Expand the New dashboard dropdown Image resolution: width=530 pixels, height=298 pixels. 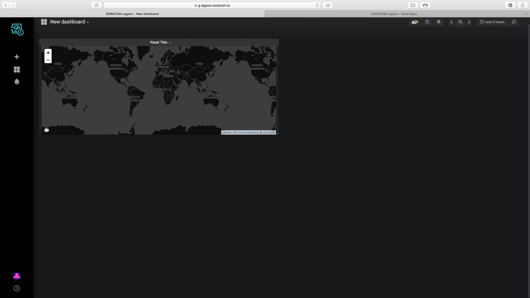click(69, 22)
